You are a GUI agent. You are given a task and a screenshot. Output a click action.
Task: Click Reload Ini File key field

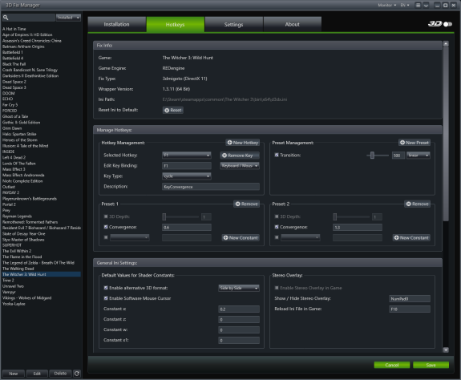410,309
